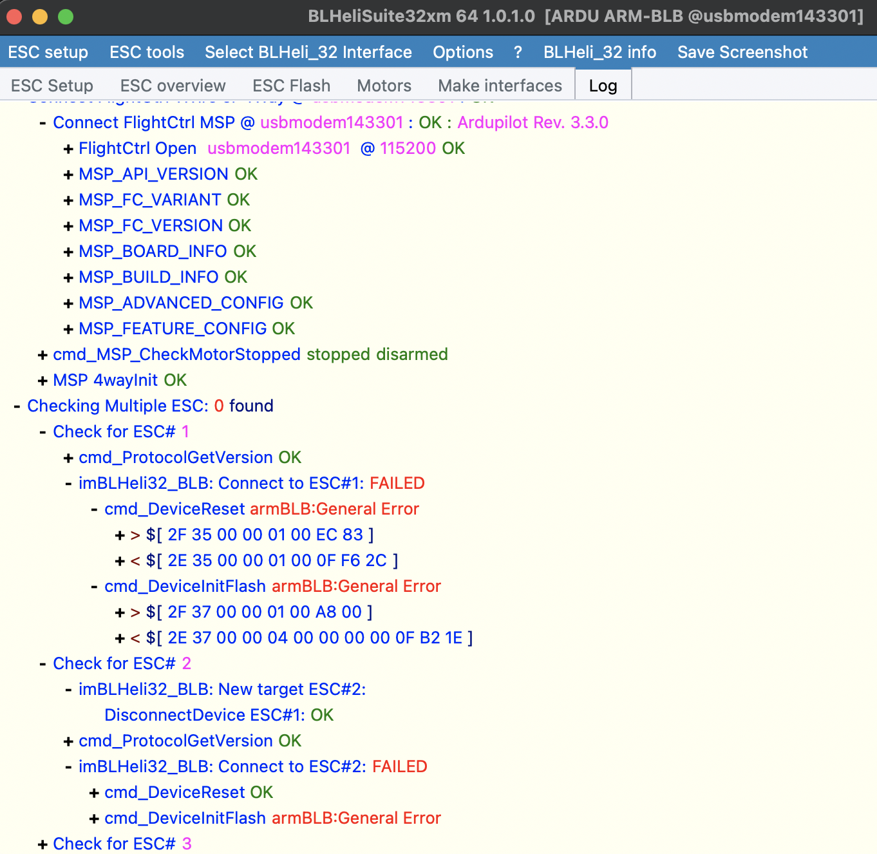
Task: Click Save Screenshot
Action: [x=742, y=52]
